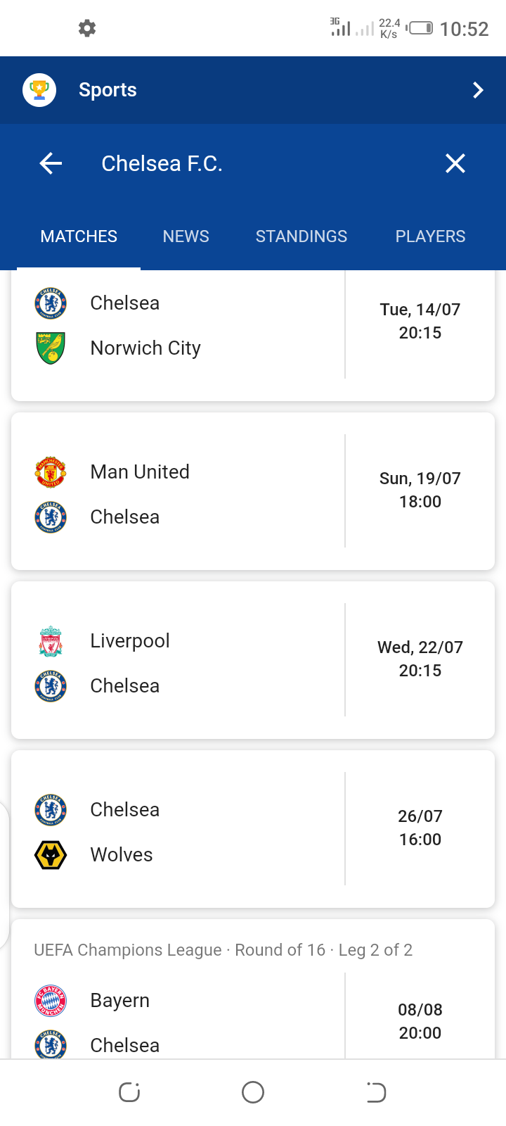This screenshot has width=506, height=1126.
Task: Select the MATCHES tab
Action: (x=79, y=236)
